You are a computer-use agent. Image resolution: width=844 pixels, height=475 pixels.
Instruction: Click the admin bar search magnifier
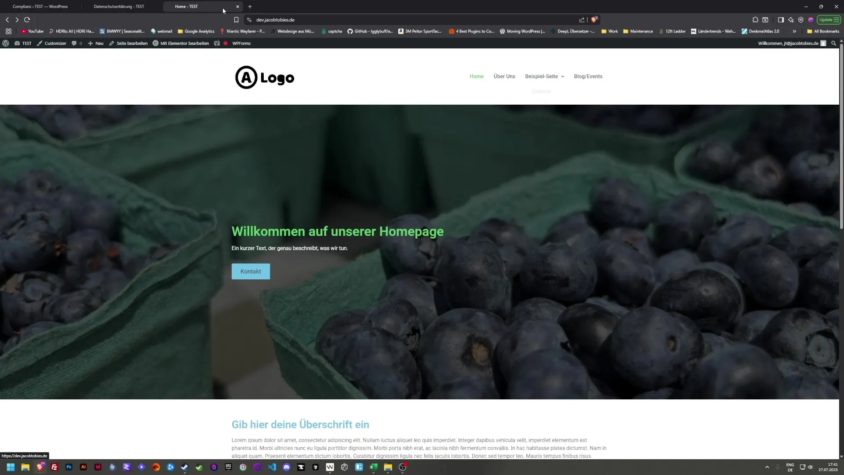(833, 43)
